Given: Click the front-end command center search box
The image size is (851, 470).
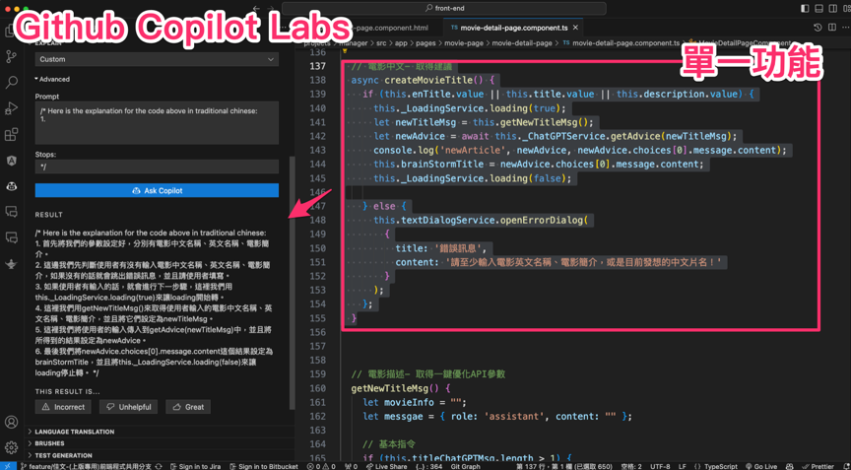Looking at the screenshot, I should pos(444,8).
